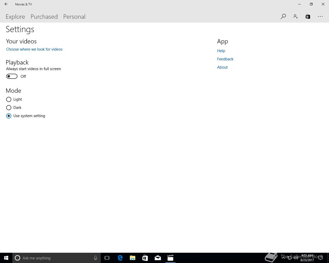Click the sign-in account icon
This screenshot has height=263, width=329.
click(296, 16)
